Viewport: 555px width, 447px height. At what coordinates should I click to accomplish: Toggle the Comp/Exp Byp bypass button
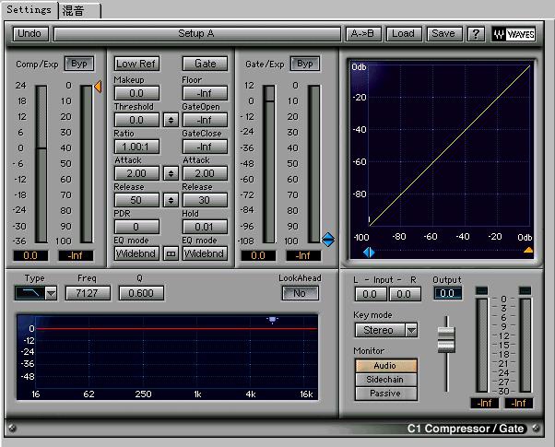click(79, 64)
